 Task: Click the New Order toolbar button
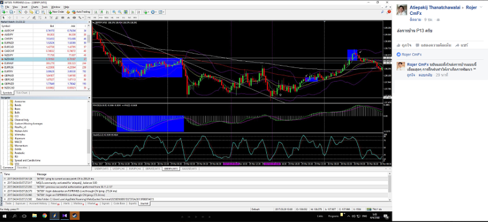coord(57,12)
